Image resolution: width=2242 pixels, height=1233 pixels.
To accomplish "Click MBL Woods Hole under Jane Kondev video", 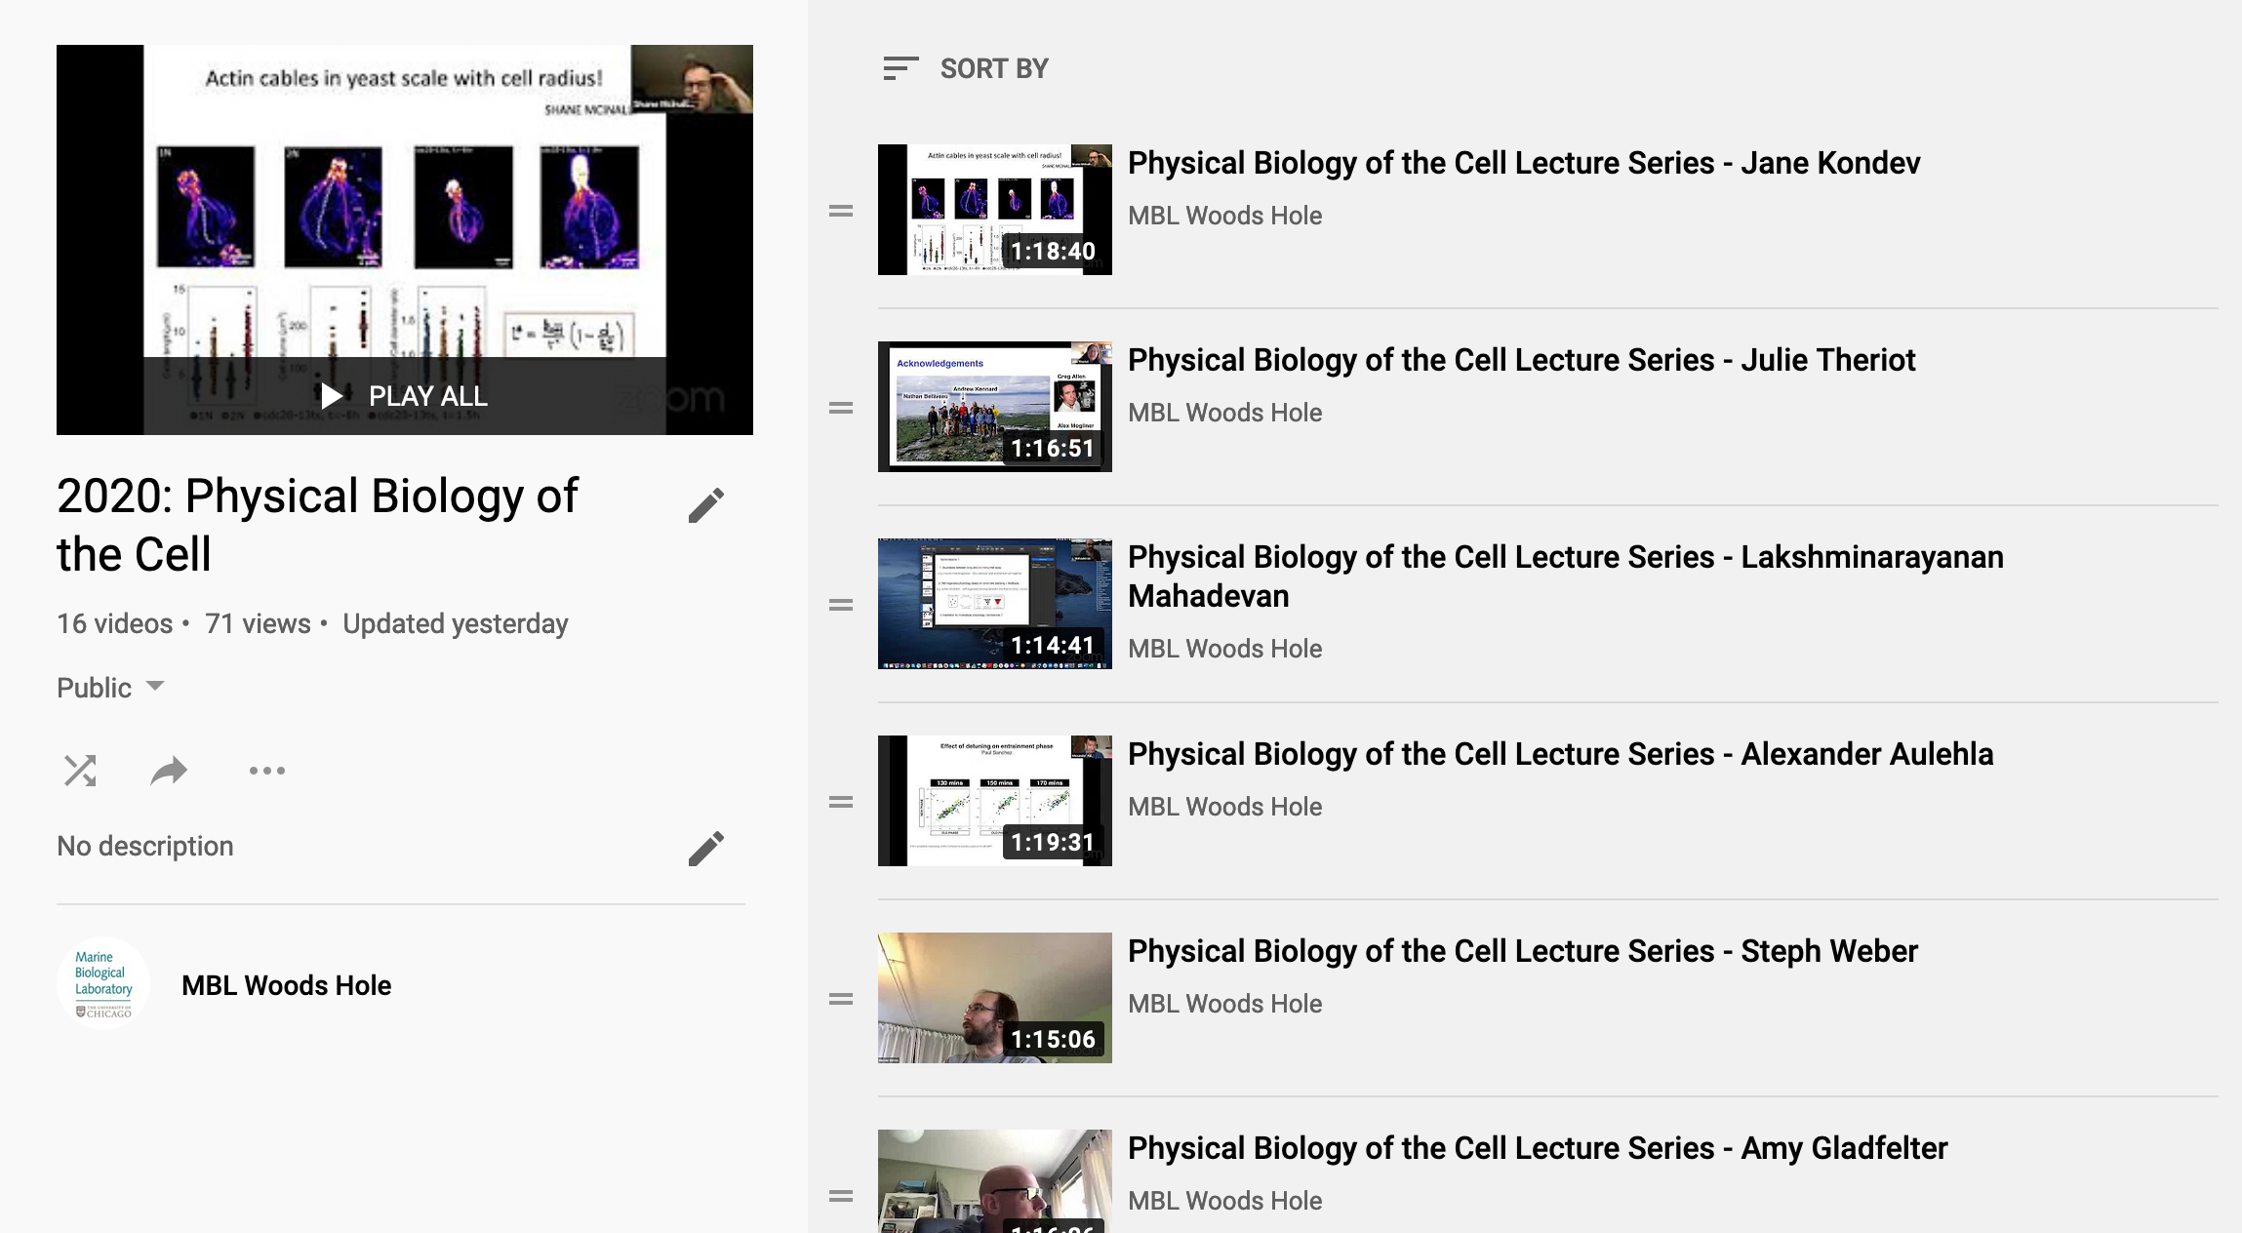I will click(1224, 216).
